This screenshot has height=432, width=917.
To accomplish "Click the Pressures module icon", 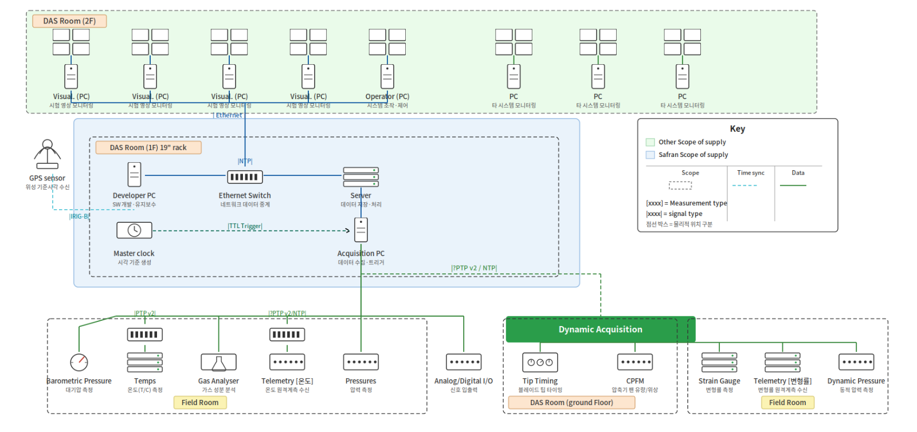I will (x=360, y=362).
